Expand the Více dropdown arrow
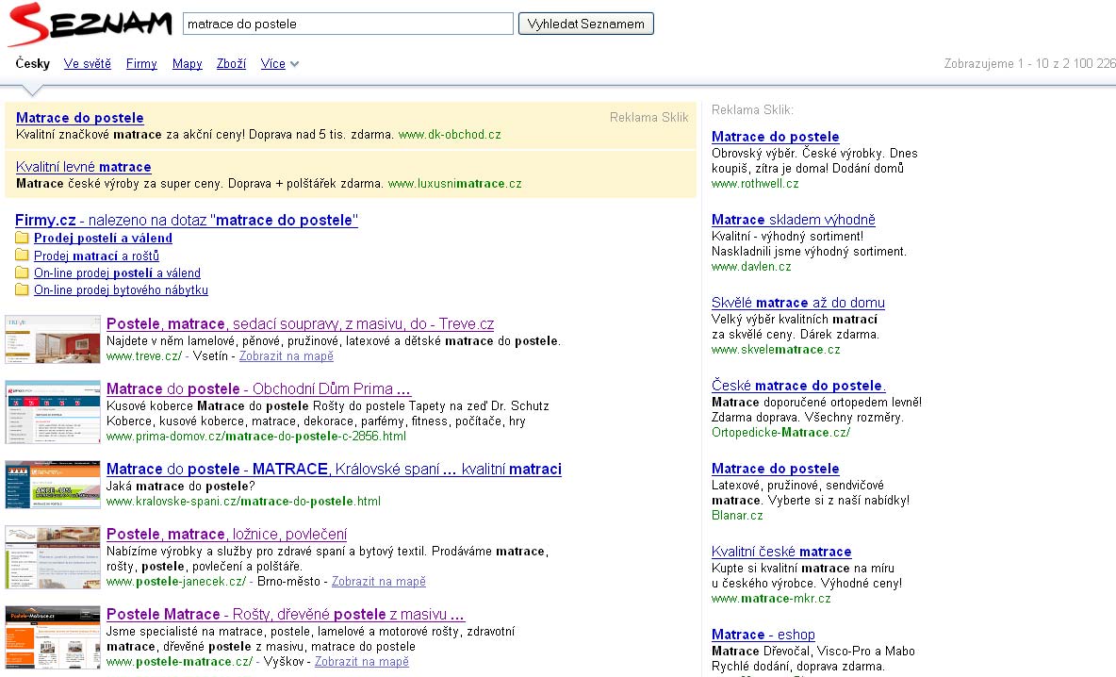 point(295,64)
